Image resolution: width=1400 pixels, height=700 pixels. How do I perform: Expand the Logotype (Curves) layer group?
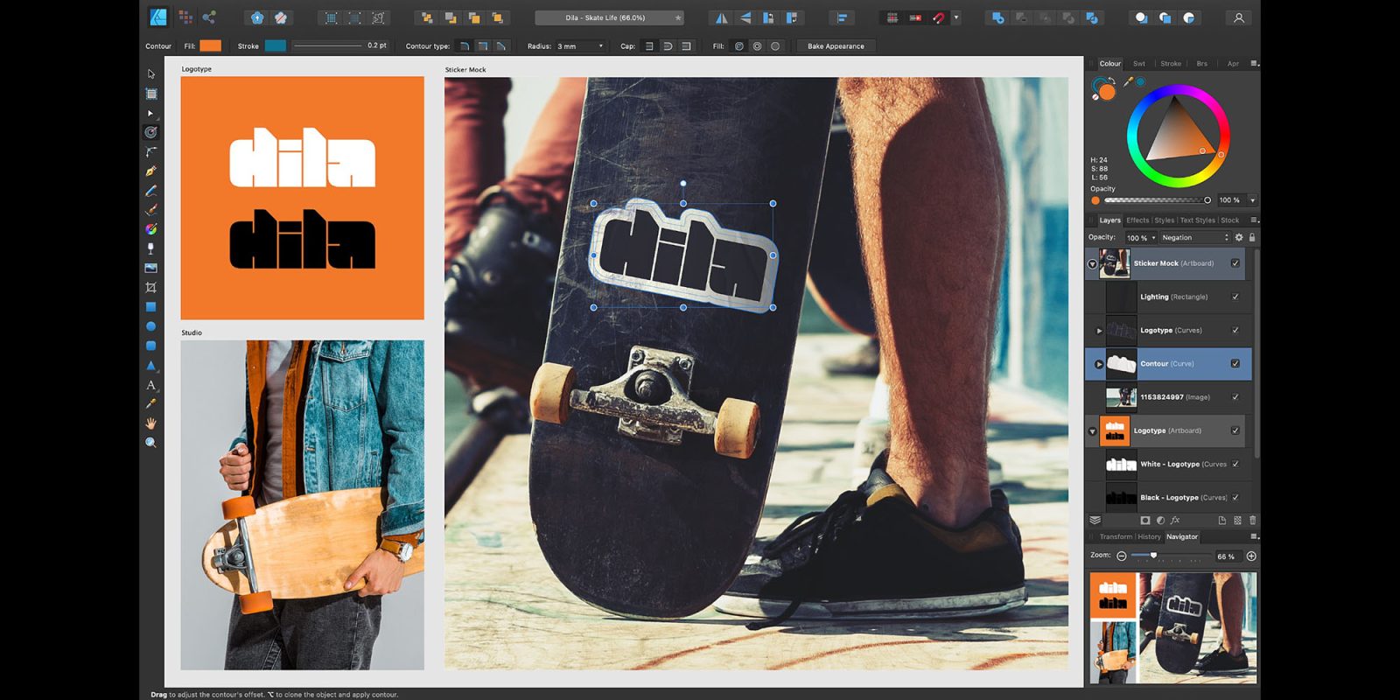tap(1099, 331)
